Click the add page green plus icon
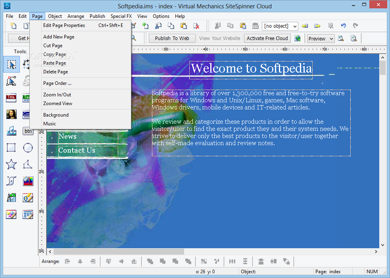The image size is (390, 278). click(145, 26)
